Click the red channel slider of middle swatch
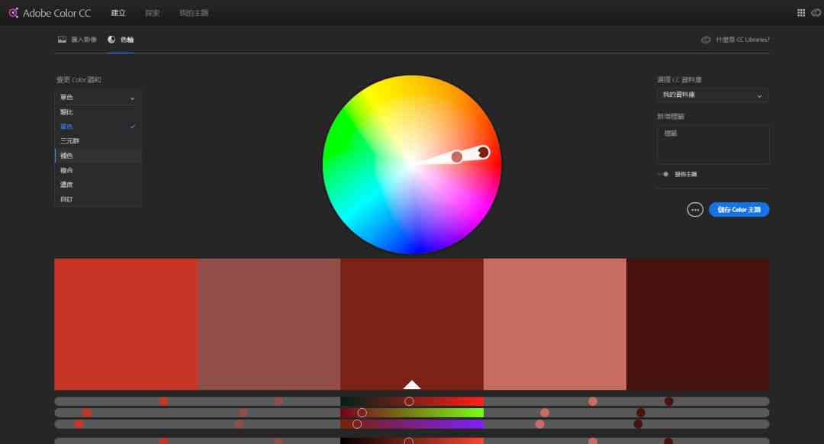The width and height of the screenshot is (824, 444). tap(412, 401)
